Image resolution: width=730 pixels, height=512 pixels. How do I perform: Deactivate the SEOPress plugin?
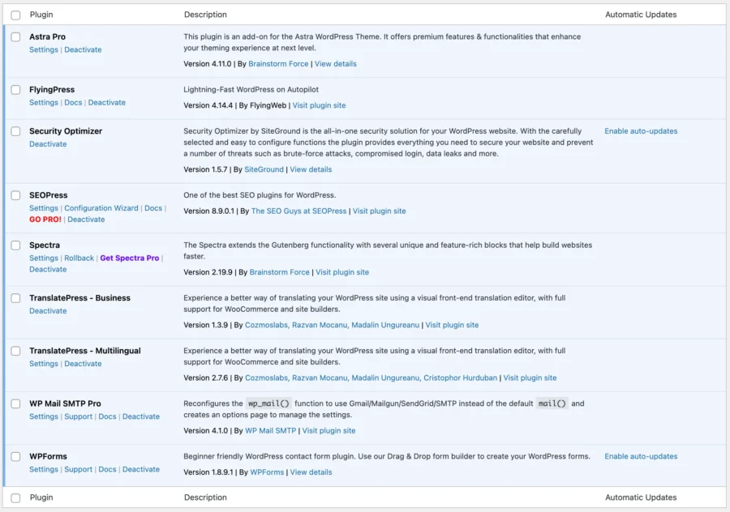click(86, 220)
